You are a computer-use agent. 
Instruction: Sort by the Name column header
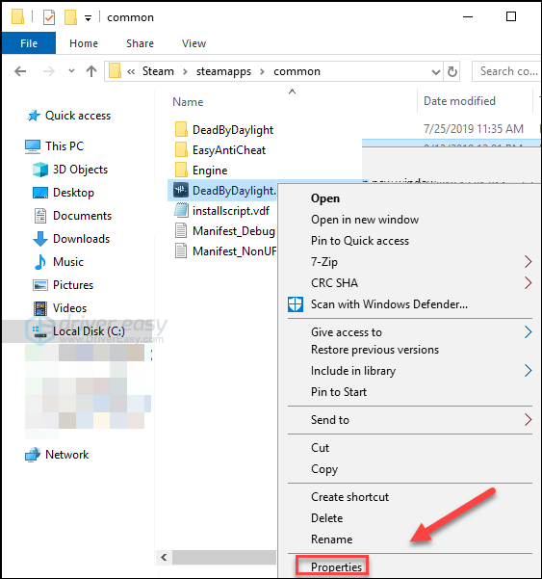[x=188, y=101]
